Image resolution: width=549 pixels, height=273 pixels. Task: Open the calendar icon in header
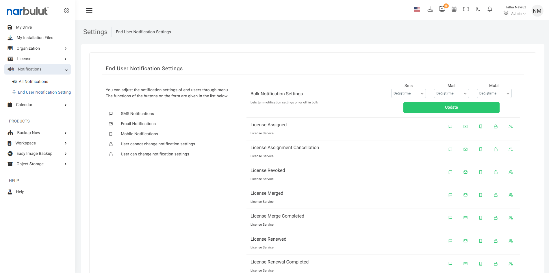pos(454,9)
